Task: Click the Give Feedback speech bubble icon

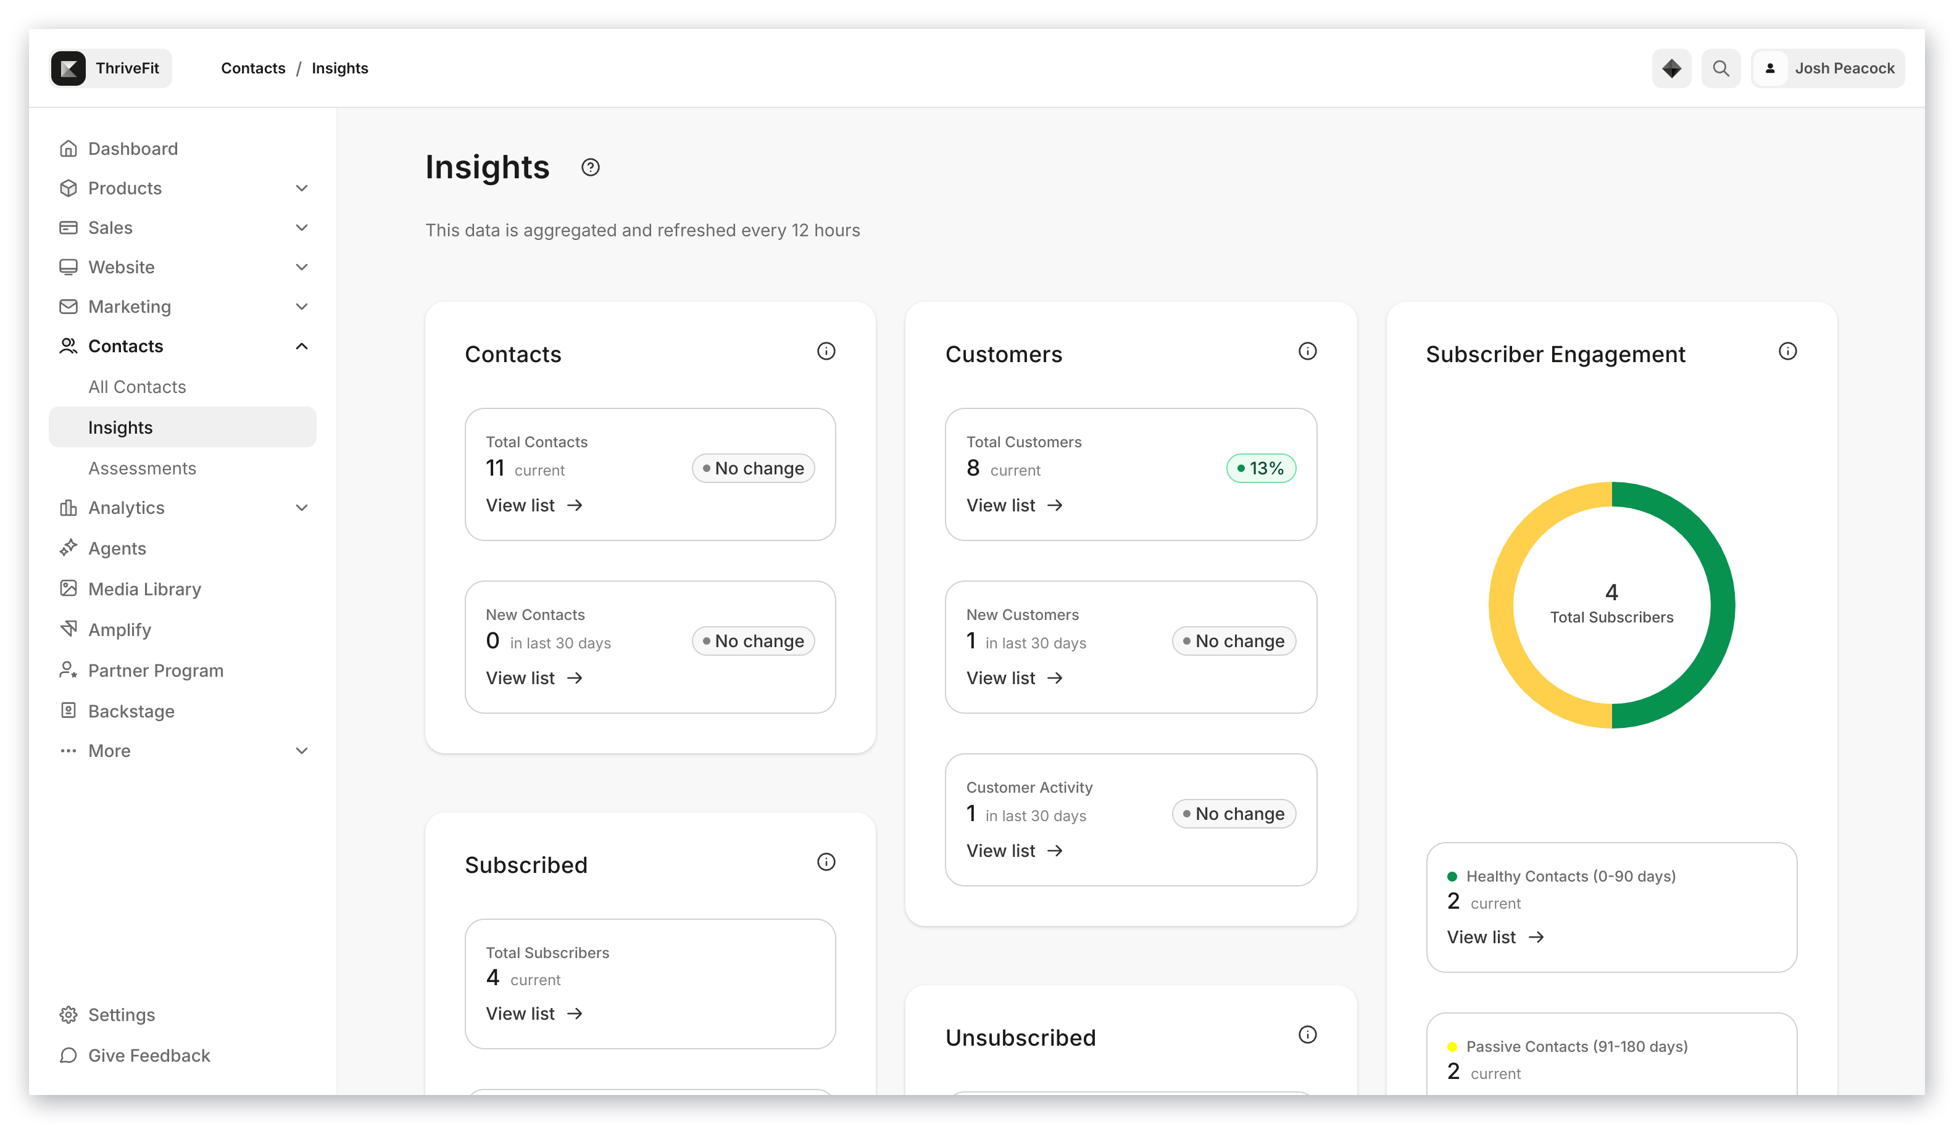Action: [69, 1056]
